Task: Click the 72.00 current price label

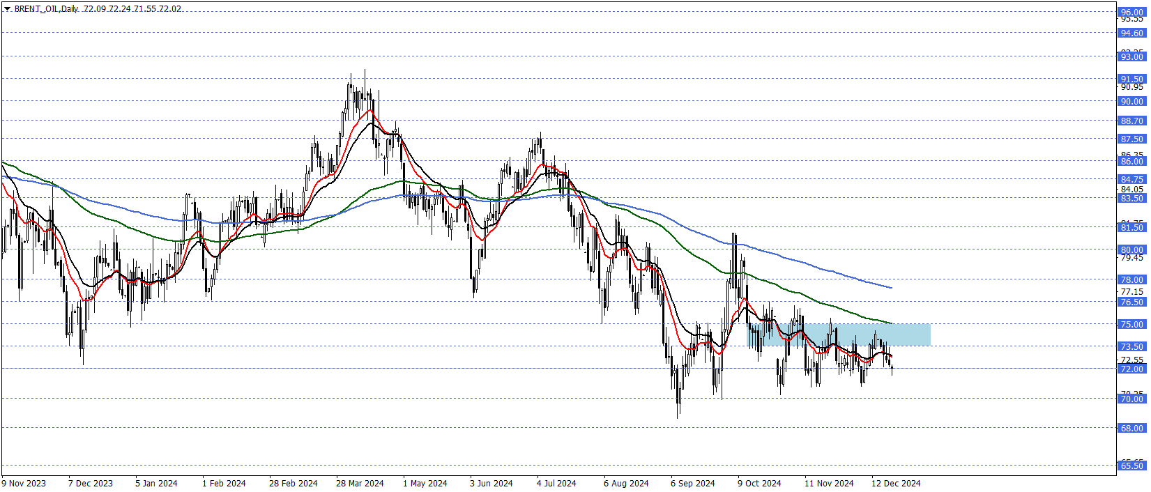Action: coord(1131,369)
